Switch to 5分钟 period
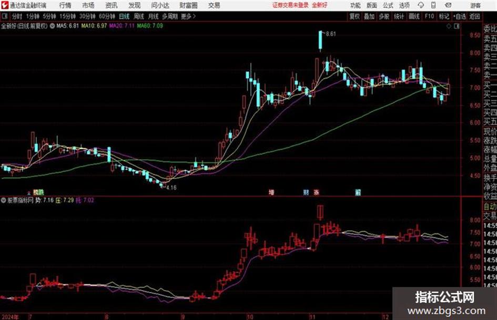The image size is (497, 320). 49,16
